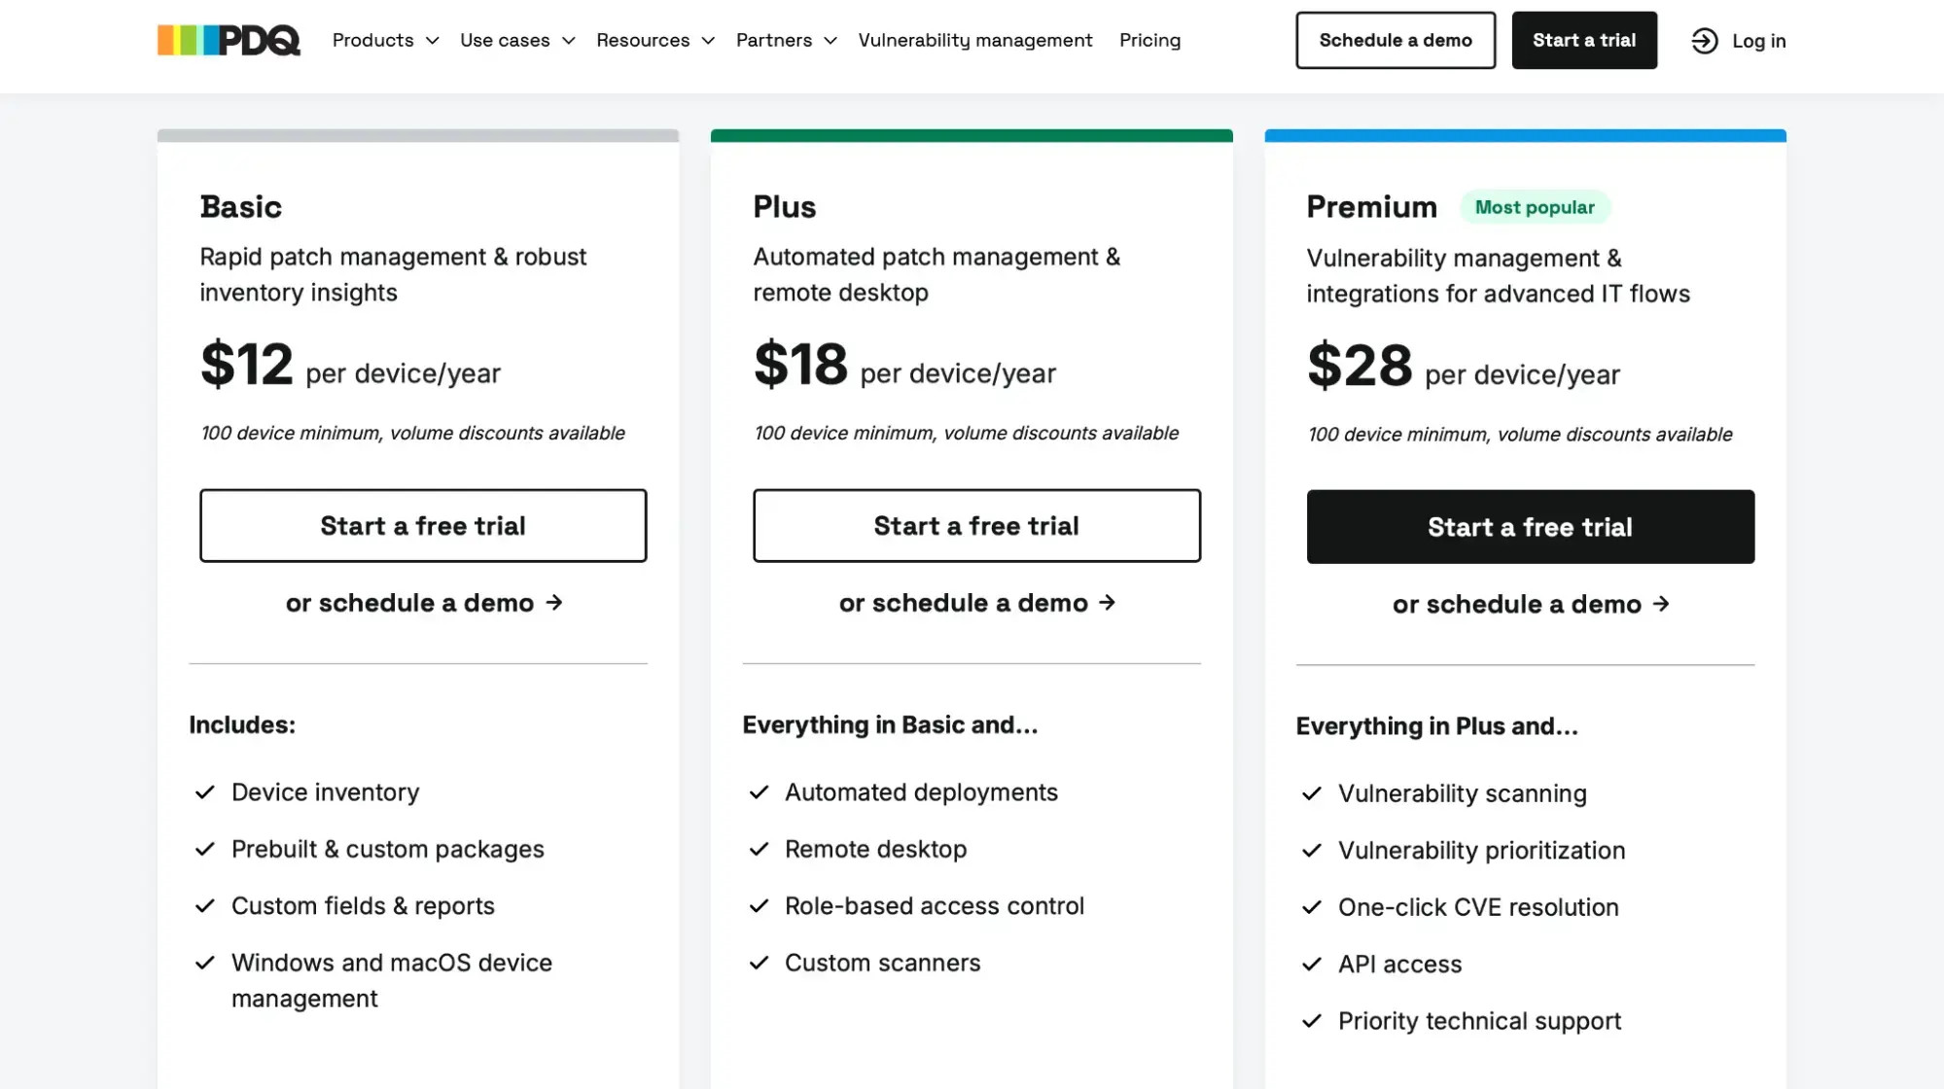Click the arrow next to Plus schedule a demo
1944x1089 pixels.
[1107, 603]
